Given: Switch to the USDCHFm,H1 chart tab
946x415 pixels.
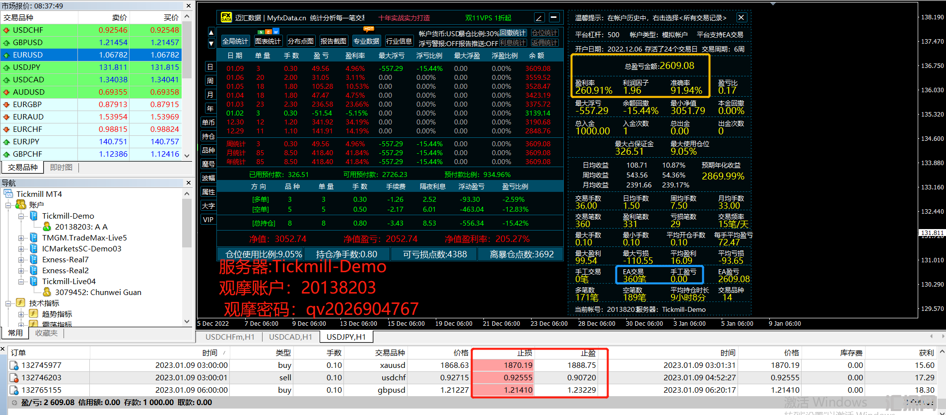Looking at the screenshot, I should point(230,337).
